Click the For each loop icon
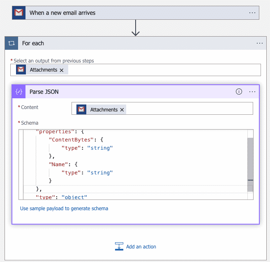 12,43
